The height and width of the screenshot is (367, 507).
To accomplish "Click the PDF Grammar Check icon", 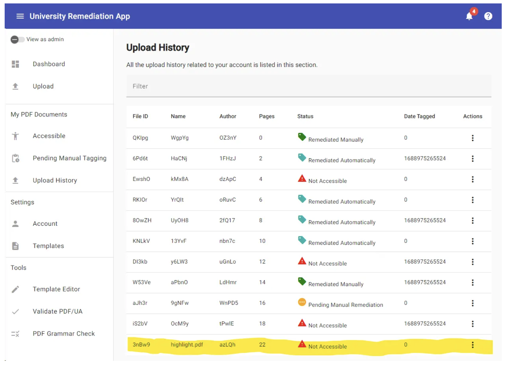I will 15,334.
